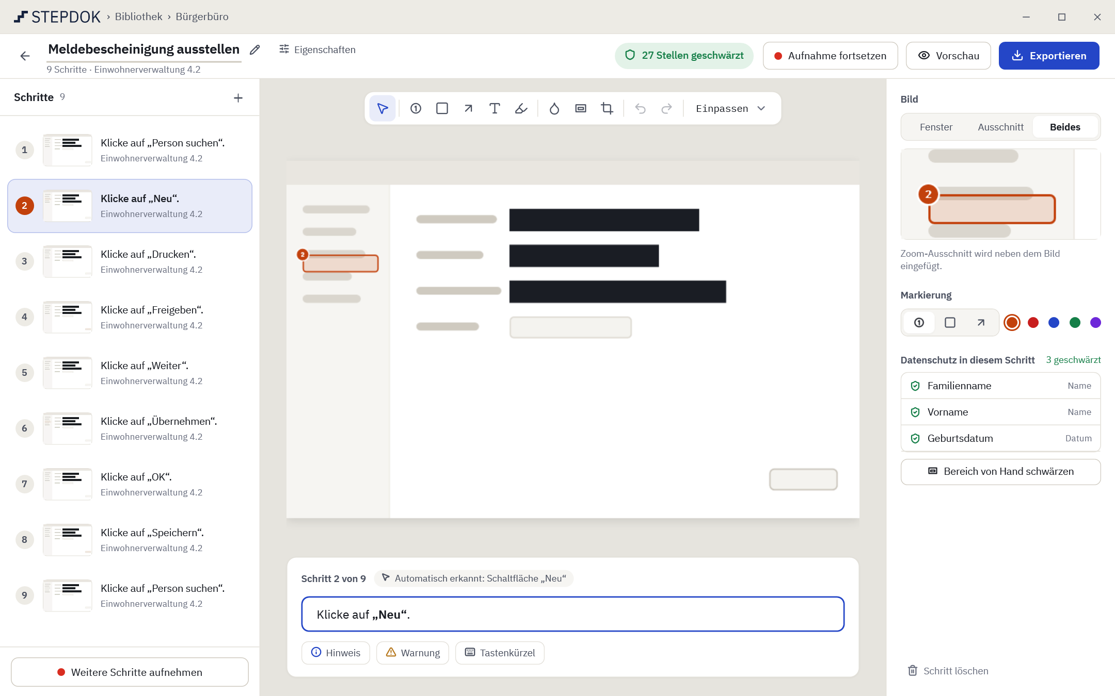Pick the red marker color
Viewport: 1115px width, 696px height.
pos(1033,323)
